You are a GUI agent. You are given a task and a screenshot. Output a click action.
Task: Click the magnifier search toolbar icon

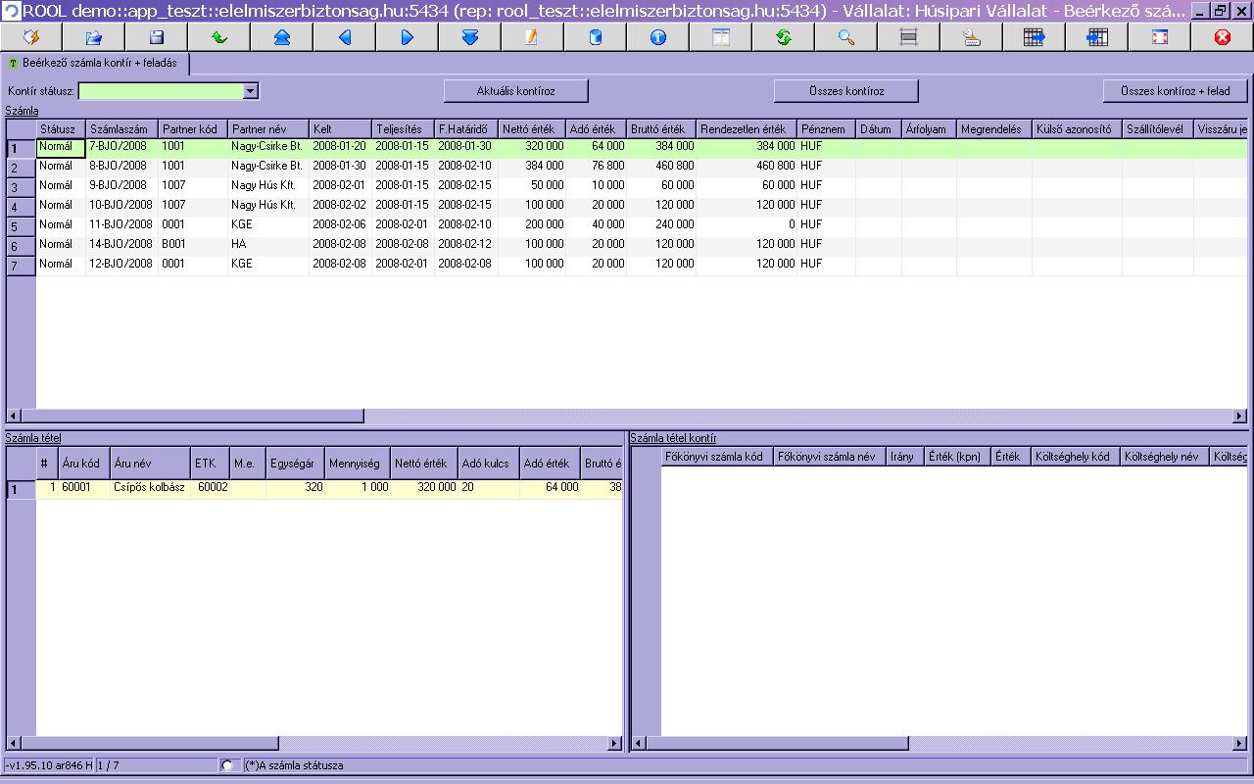click(846, 37)
